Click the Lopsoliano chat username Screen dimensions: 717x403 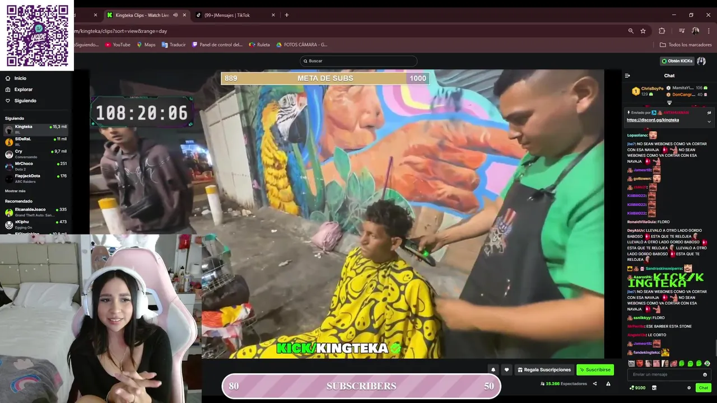click(637, 135)
